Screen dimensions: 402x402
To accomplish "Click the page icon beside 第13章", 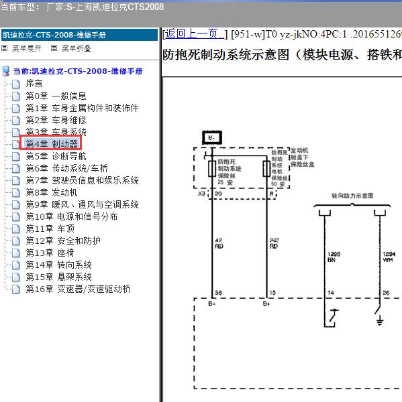I will tap(16, 253).
